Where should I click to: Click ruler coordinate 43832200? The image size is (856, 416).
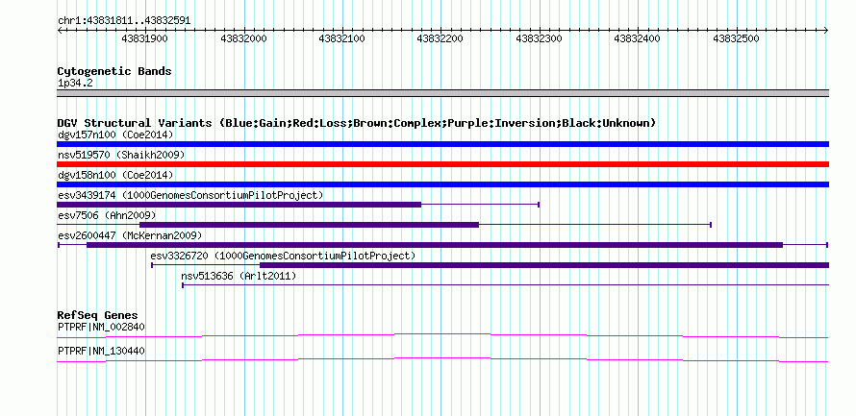(441, 38)
